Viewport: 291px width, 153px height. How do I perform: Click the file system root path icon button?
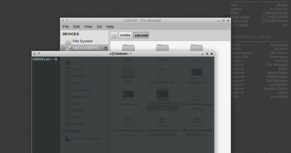click(x=114, y=35)
